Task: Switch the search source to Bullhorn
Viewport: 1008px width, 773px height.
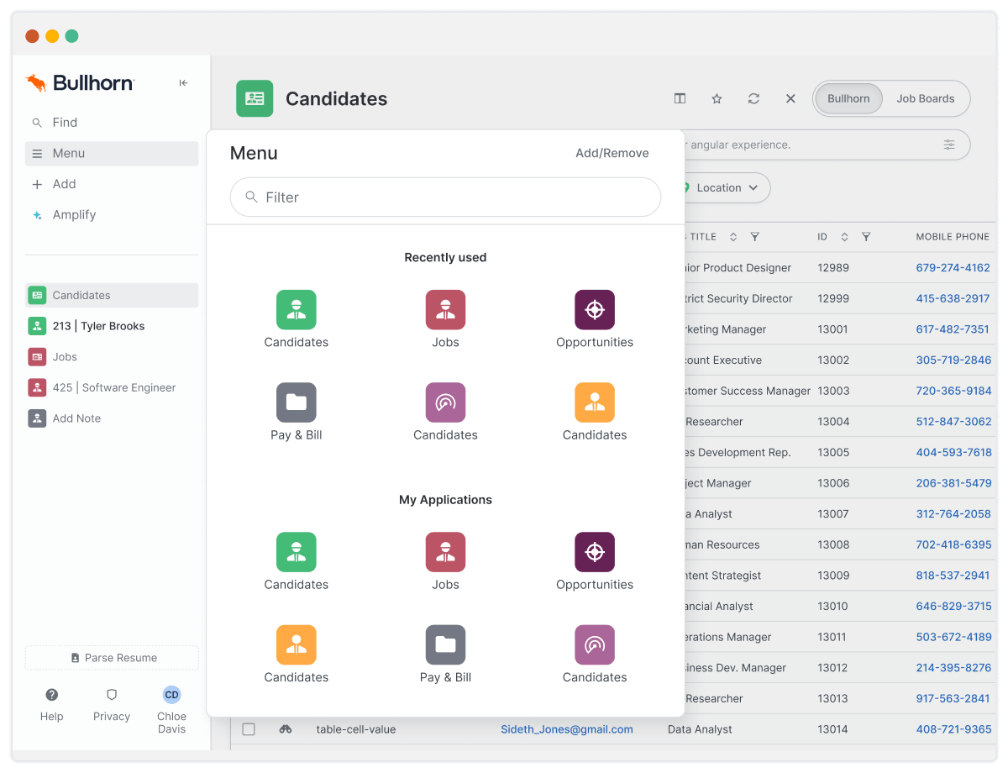Action: (x=848, y=98)
